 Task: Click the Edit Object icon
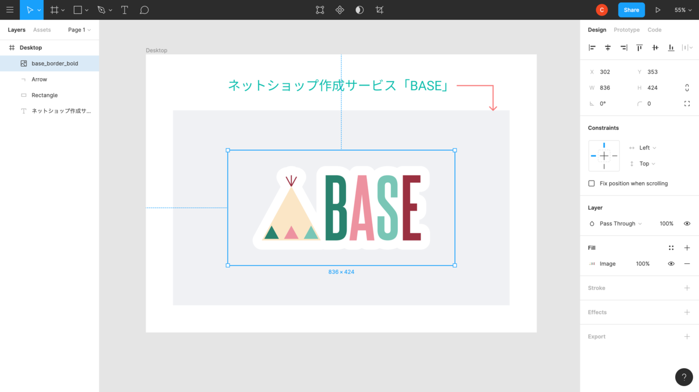point(320,10)
